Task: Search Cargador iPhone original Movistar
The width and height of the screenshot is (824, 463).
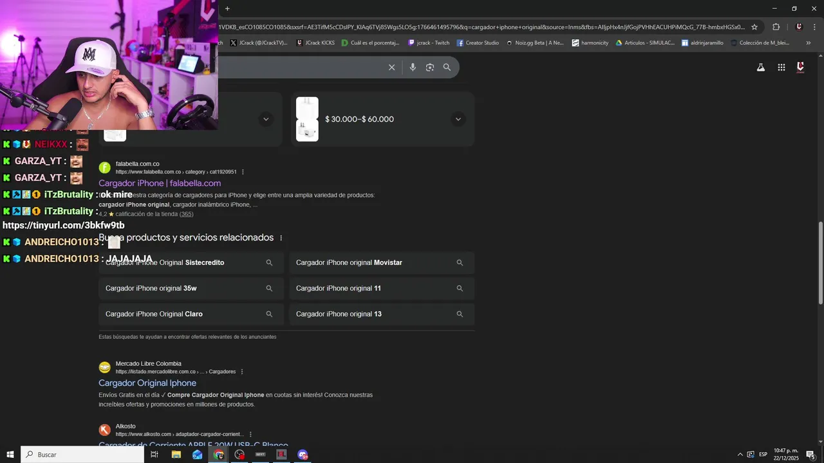Action: (x=382, y=262)
